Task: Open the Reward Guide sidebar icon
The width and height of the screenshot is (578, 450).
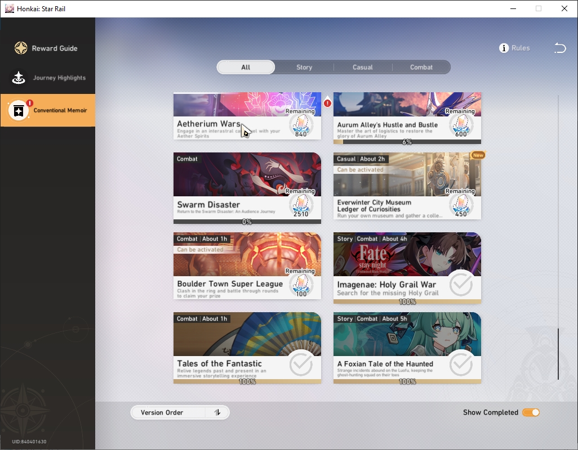Action: pyautogui.click(x=21, y=48)
